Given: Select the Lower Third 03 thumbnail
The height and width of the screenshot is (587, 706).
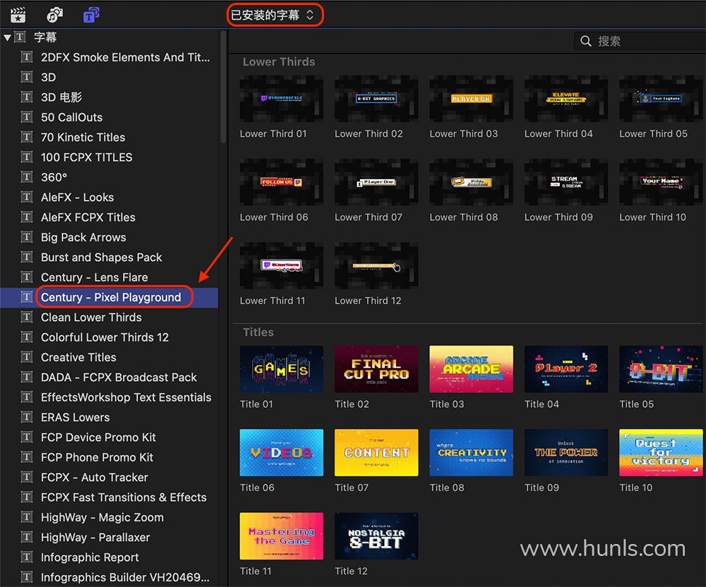Looking at the screenshot, I should point(471,99).
